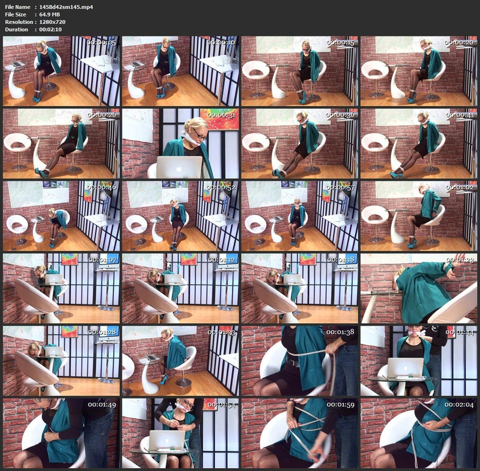Image resolution: width=480 pixels, height=471 pixels.
Task: Click the 'File Size' label
Action: click(16, 14)
